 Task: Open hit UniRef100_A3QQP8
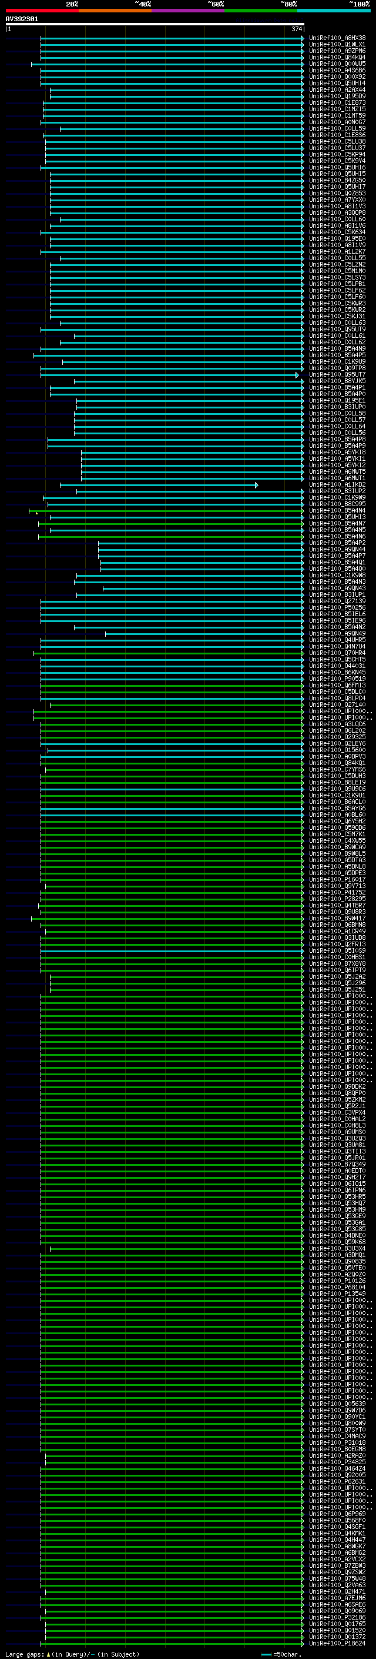pos(337,212)
